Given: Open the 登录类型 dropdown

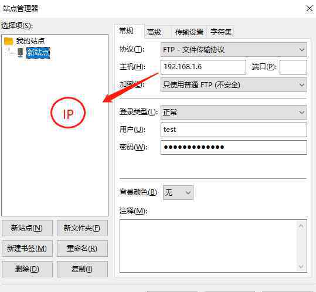Looking at the screenshot, I should (x=234, y=112).
